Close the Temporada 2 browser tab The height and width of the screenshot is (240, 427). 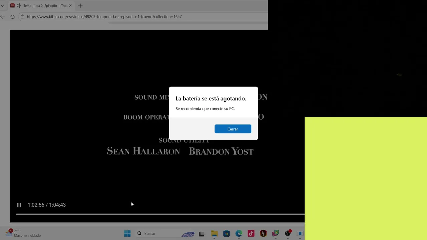point(70,6)
